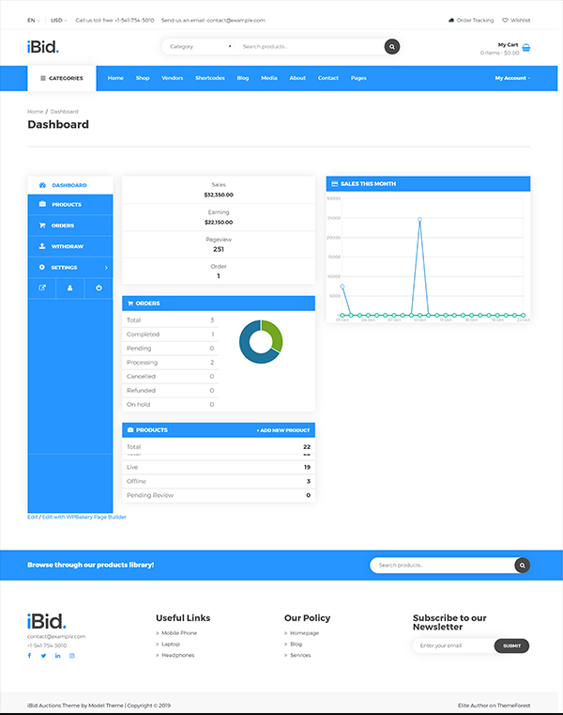Click the user profile icon in sidebar

[x=70, y=288]
